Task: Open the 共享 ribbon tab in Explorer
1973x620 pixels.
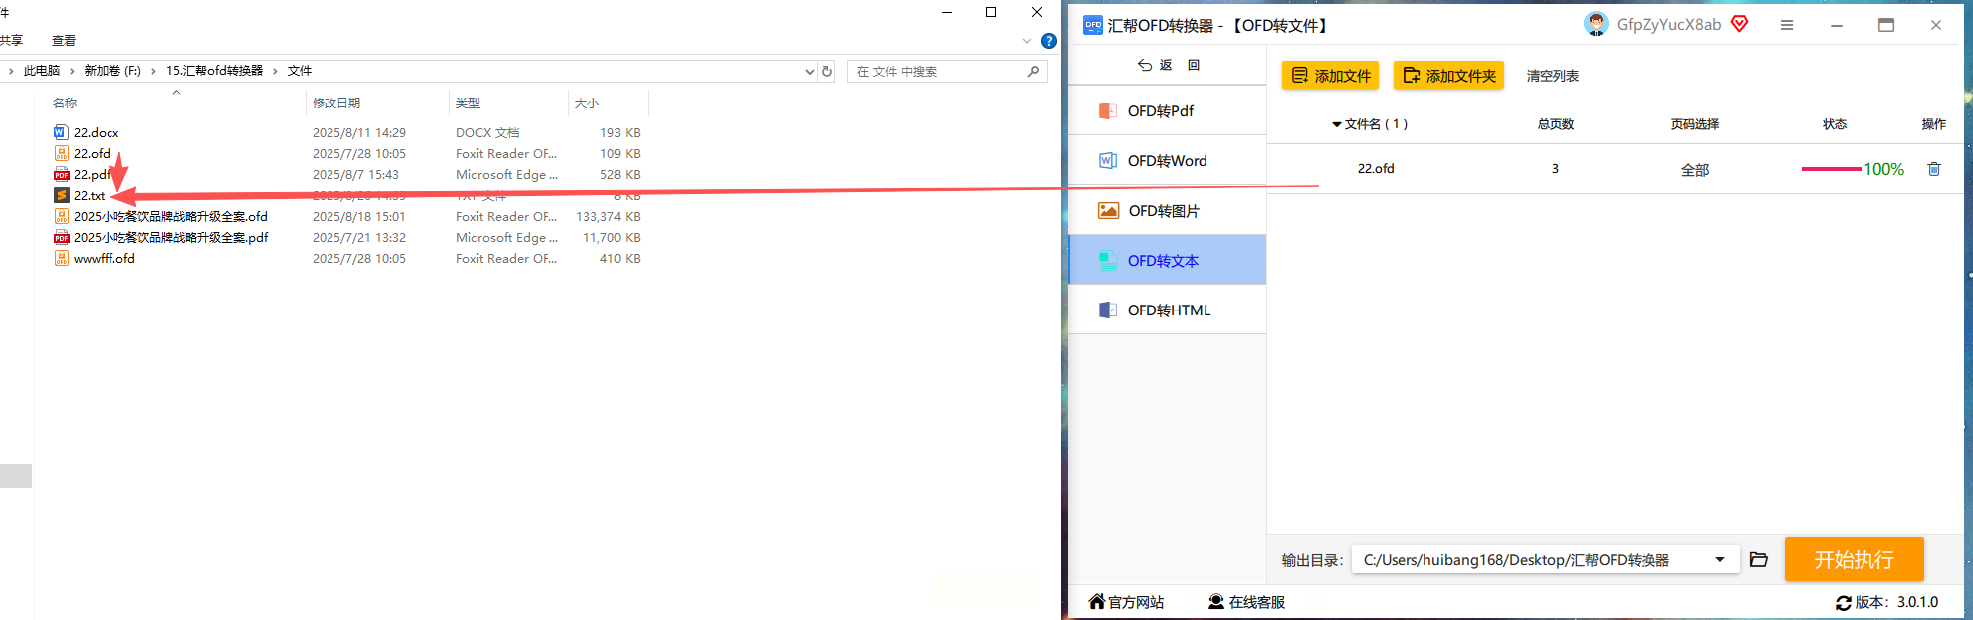Action: 12,40
